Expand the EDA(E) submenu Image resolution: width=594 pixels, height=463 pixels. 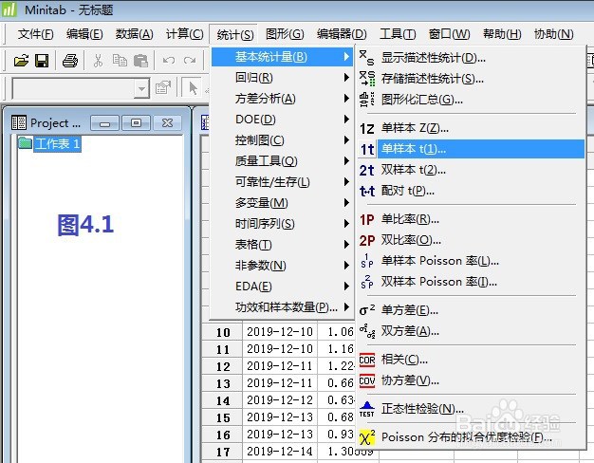pyautogui.click(x=282, y=287)
